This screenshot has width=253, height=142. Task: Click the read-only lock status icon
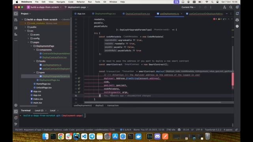236,130
